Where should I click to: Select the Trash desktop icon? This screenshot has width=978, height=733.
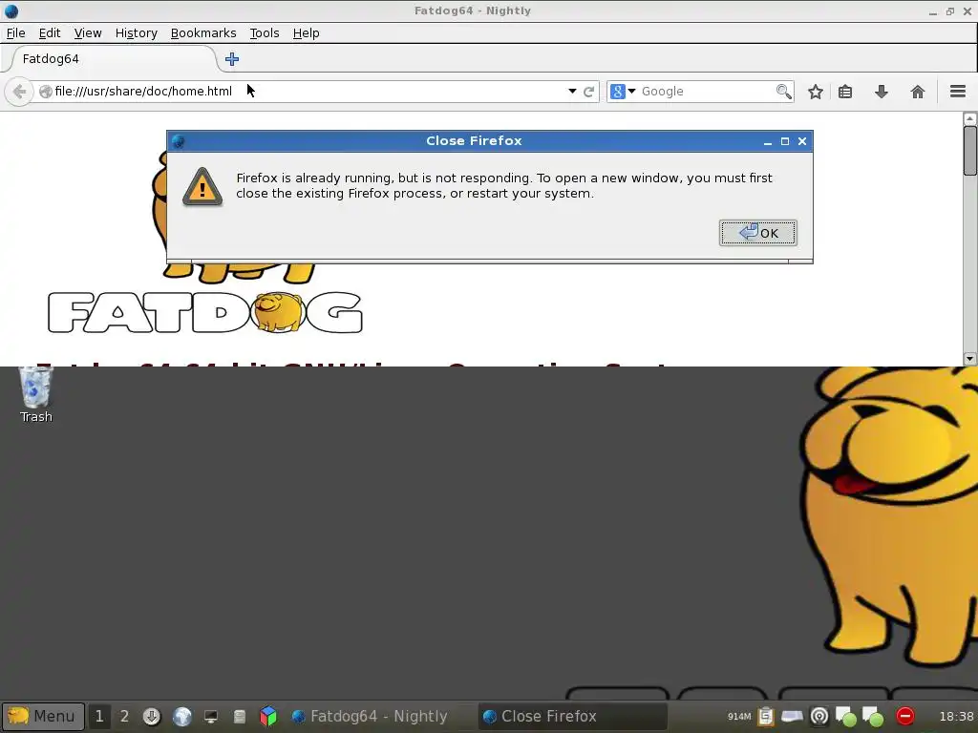35,395
